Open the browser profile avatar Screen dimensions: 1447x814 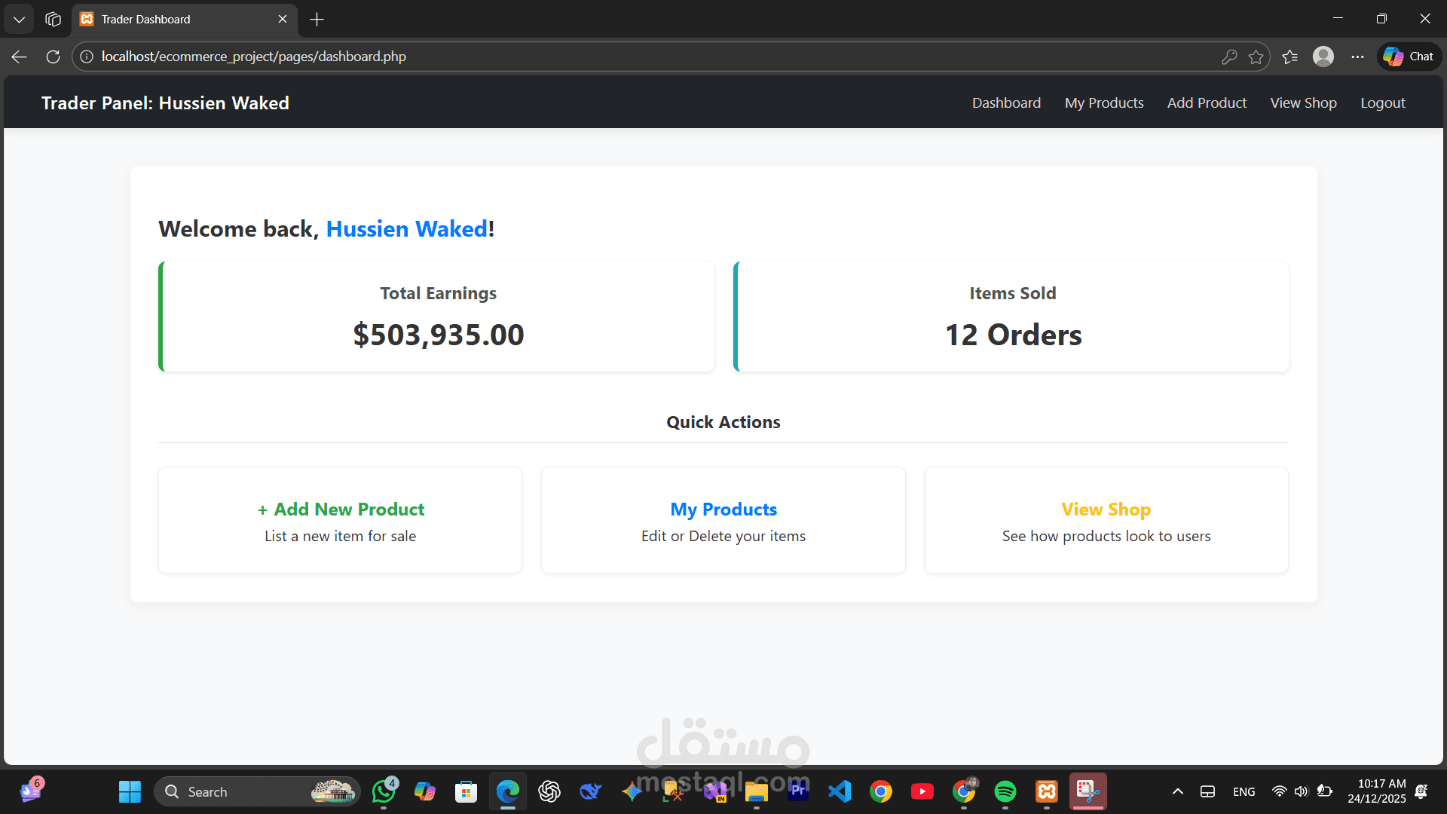[x=1323, y=57]
